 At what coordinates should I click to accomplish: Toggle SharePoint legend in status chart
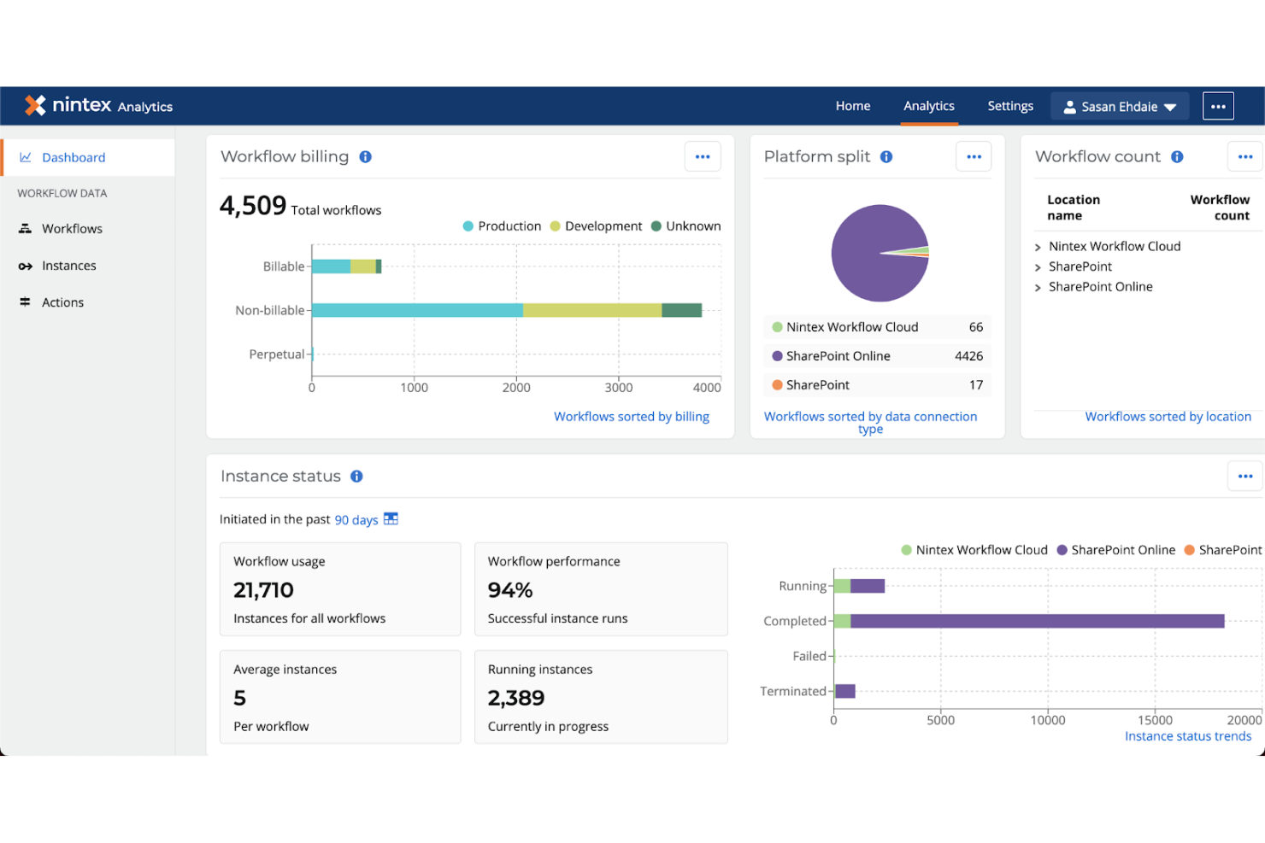point(1222,550)
